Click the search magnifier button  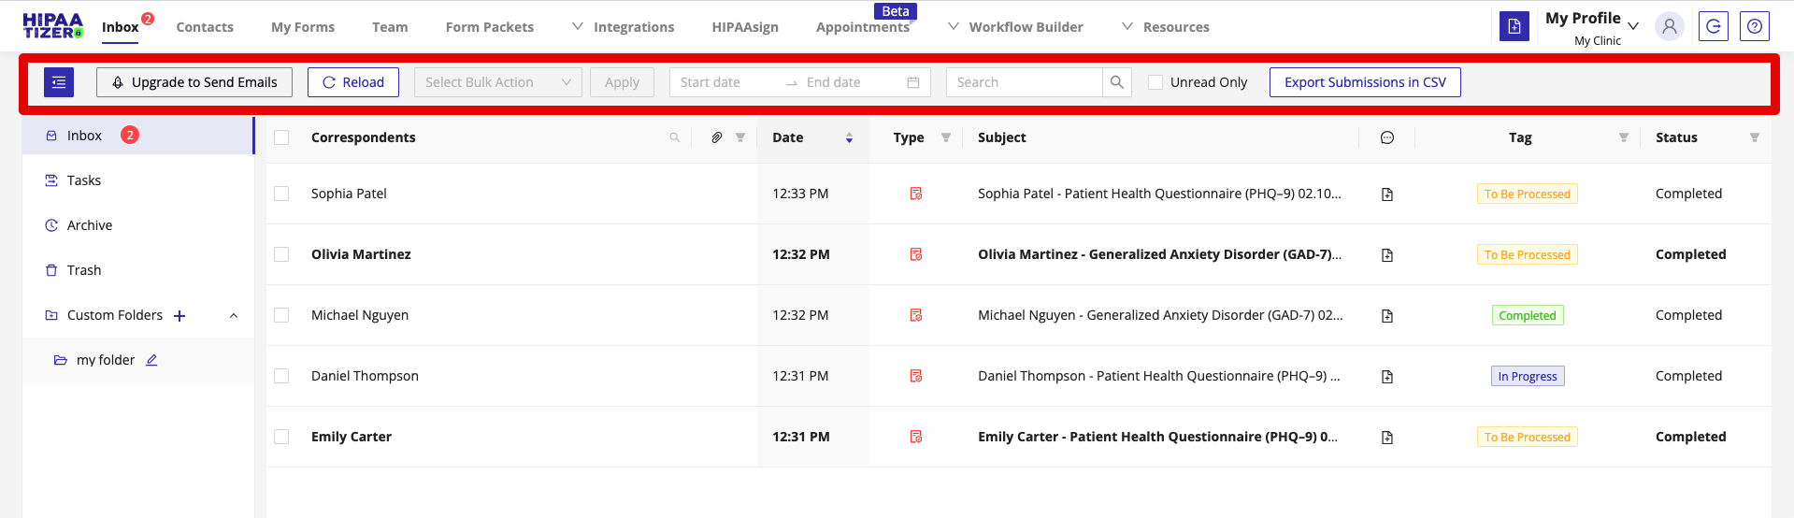[1116, 82]
